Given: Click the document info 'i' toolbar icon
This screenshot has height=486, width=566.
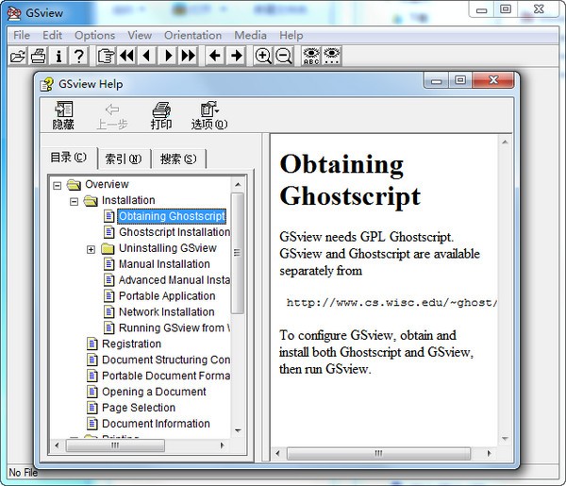Looking at the screenshot, I should pos(58,57).
